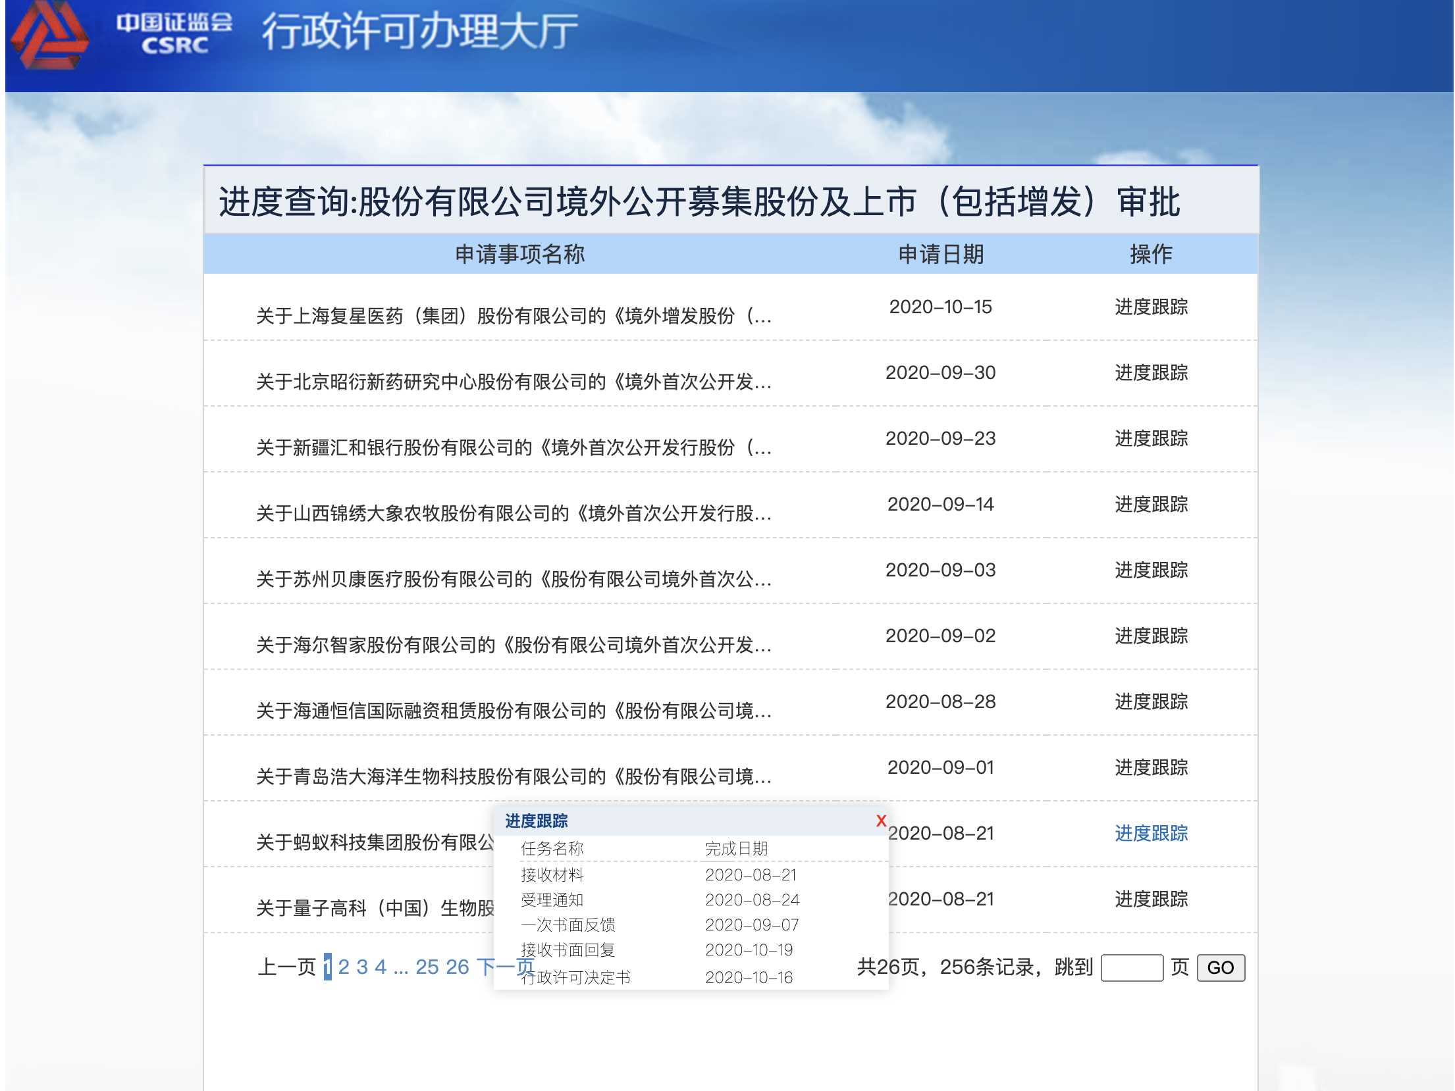This screenshot has height=1091, width=1455.
Task: Click 关于蚂蚁科技集团股份有限公司 entry
Action: coord(375,842)
